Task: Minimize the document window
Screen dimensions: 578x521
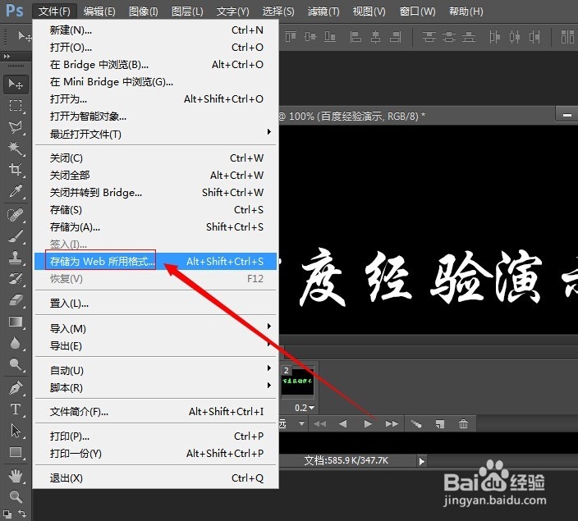Action: 567,116
